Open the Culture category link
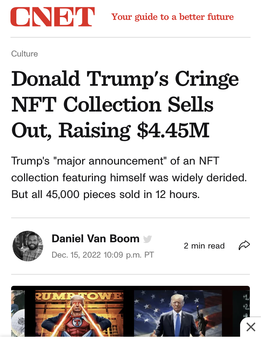 click(24, 54)
